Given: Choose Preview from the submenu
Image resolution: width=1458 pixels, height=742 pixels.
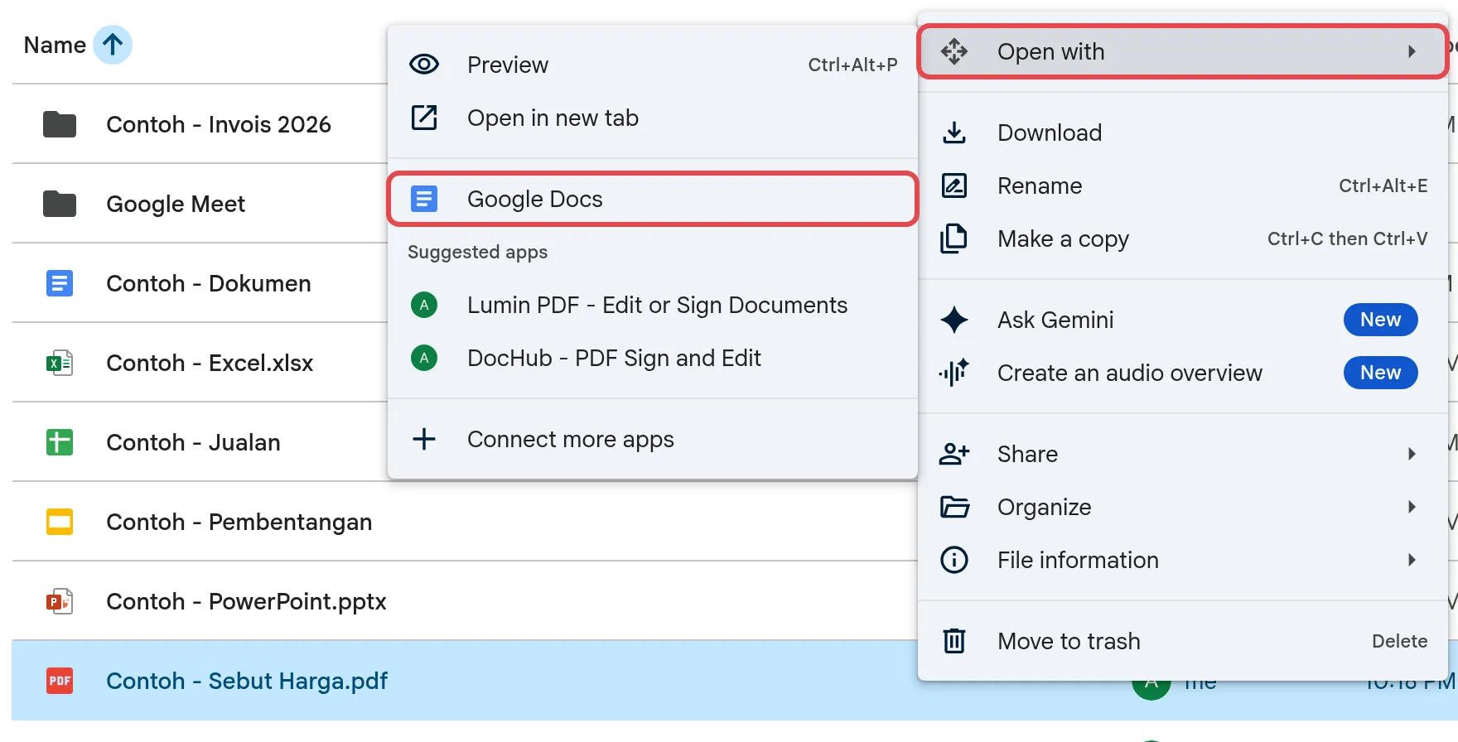Looking at the screenshot, I should coord(653,65).
